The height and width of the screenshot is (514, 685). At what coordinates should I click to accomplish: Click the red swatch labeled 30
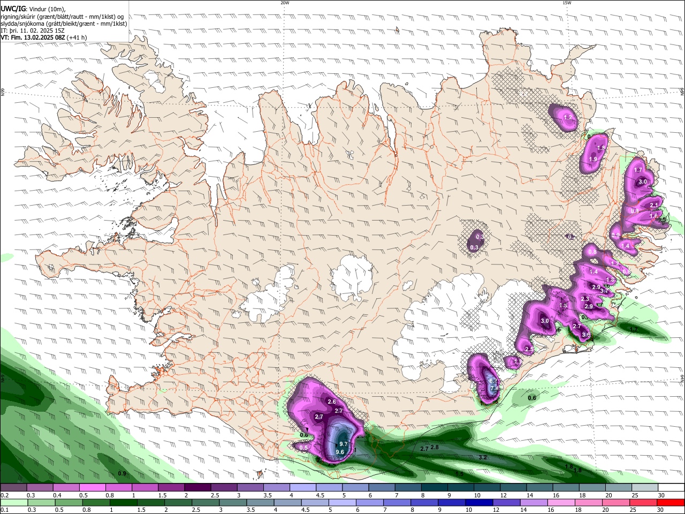pos(671,502)
